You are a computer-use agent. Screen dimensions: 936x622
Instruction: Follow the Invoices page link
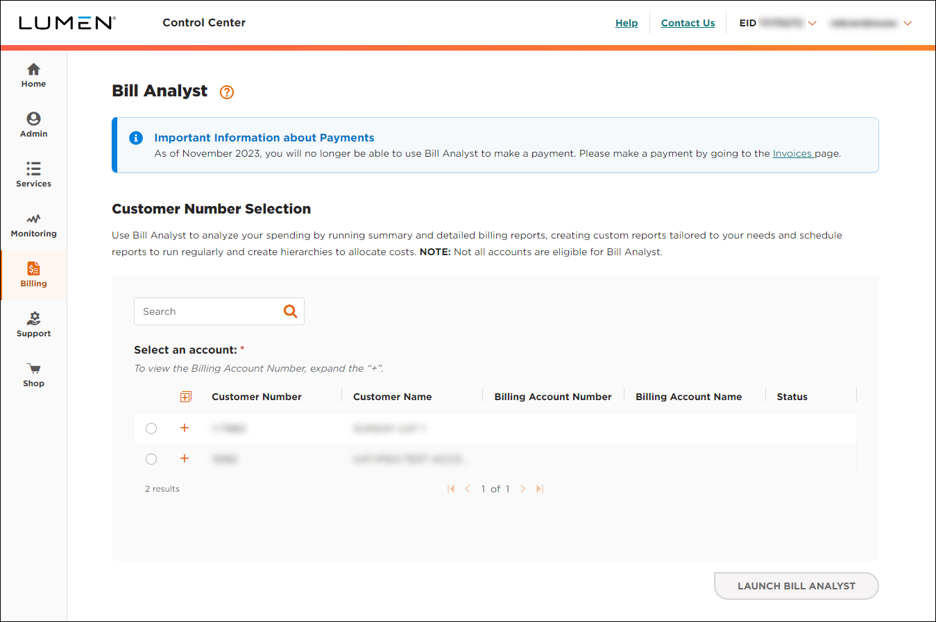click(x=793, y=153)
